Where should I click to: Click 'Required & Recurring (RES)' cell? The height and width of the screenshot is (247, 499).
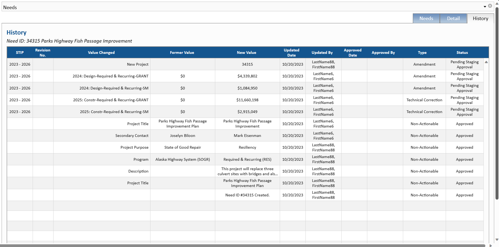click(247, 159)
